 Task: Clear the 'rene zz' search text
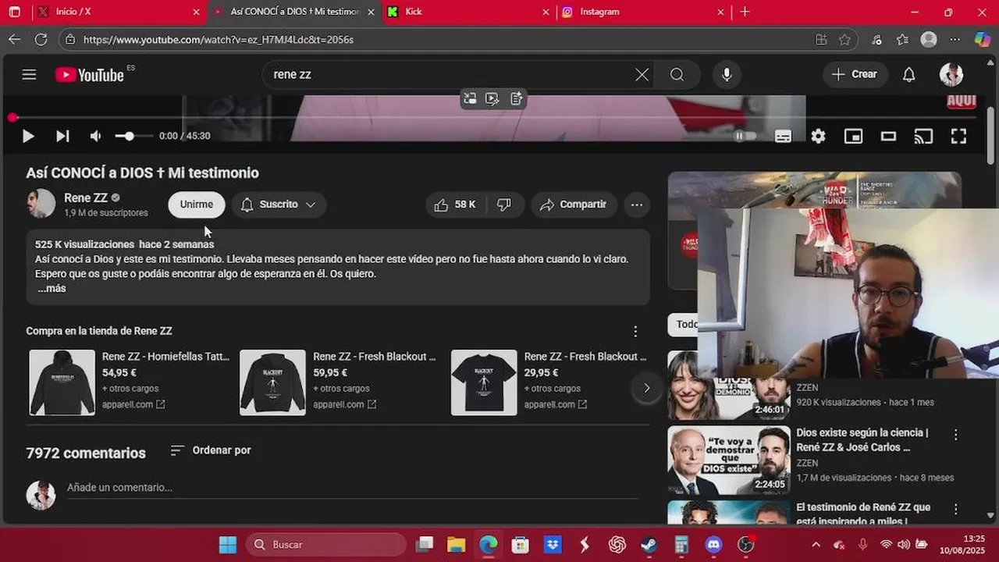click(642, 74)
